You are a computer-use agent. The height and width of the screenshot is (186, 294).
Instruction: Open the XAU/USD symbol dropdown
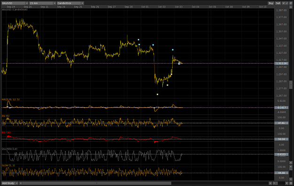pyautogui.click(x=15, y=3)
